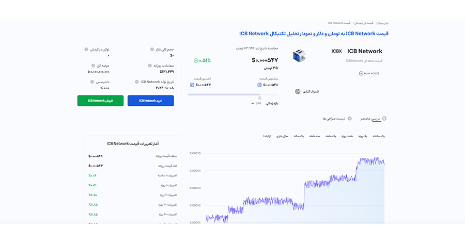Screen dimensions: 465x243
Task: Select the سال جاری chart range
Action: pyautogui.click(x=282, y=136)
